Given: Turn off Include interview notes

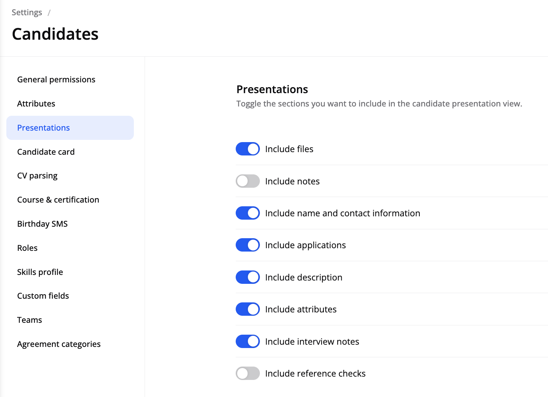Looking at the screenshot, I should [x=248, y=341].
